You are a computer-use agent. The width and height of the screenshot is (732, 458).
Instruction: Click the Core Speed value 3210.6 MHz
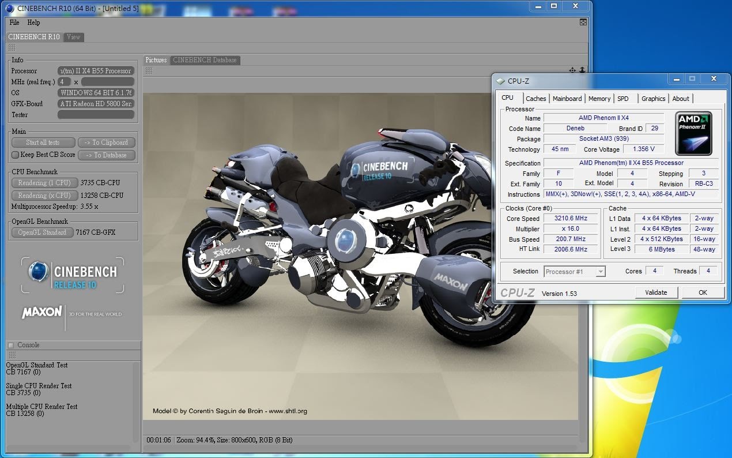point(571,219)
